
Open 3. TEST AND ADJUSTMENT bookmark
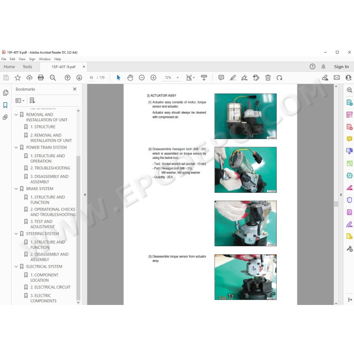(x=42, y=224)
